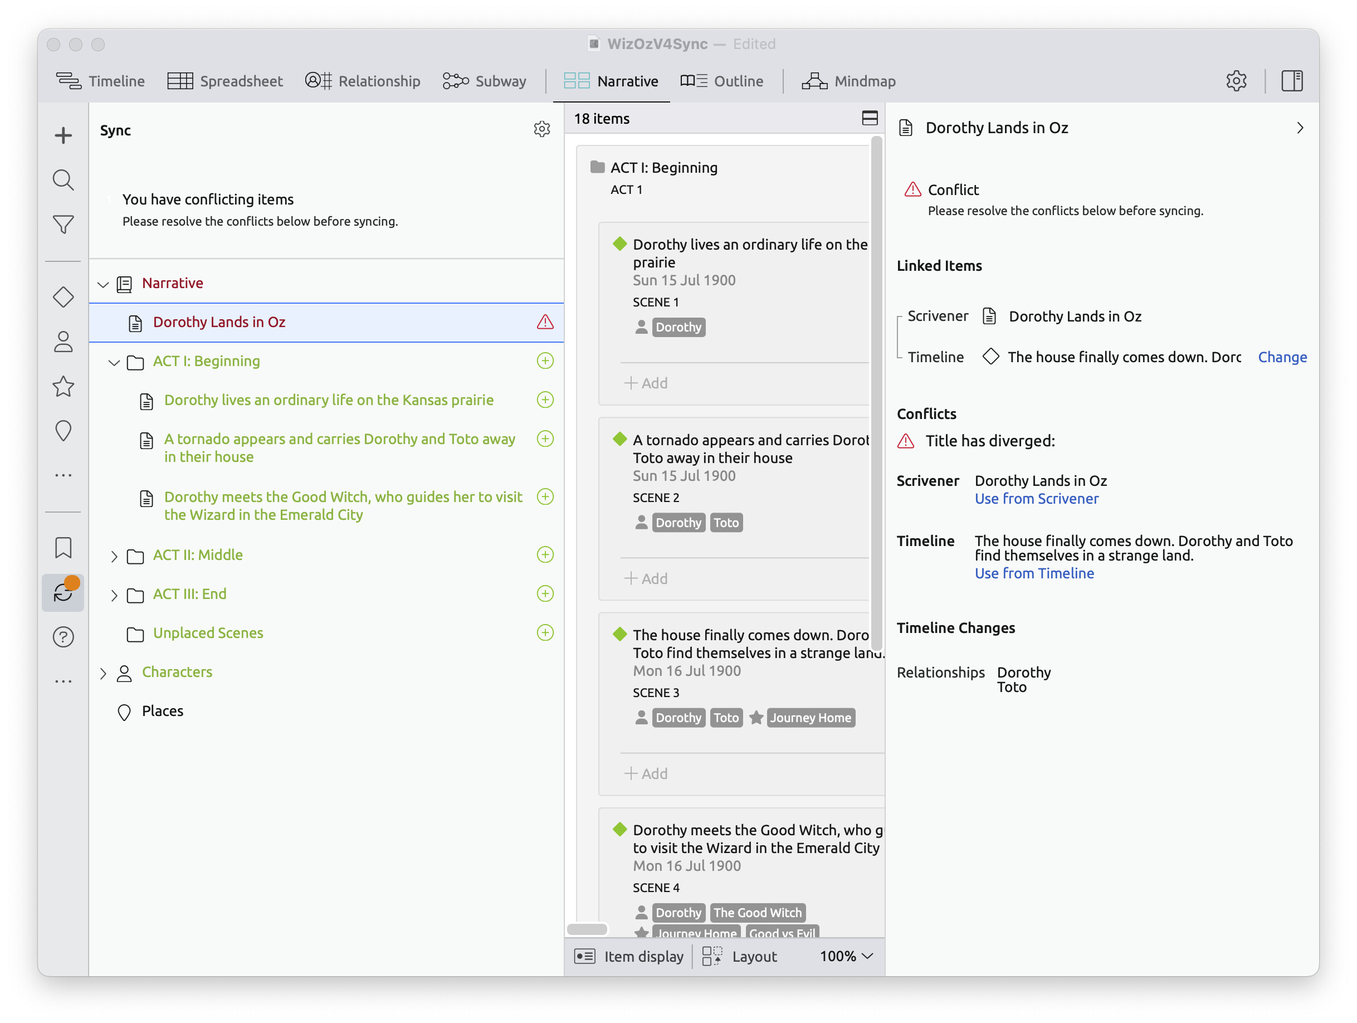Image resolution: width=1357 pixels, height=1023 pixels.
Task: Click + Add under Scene 2 card
Action: click(x=646, y=578)
